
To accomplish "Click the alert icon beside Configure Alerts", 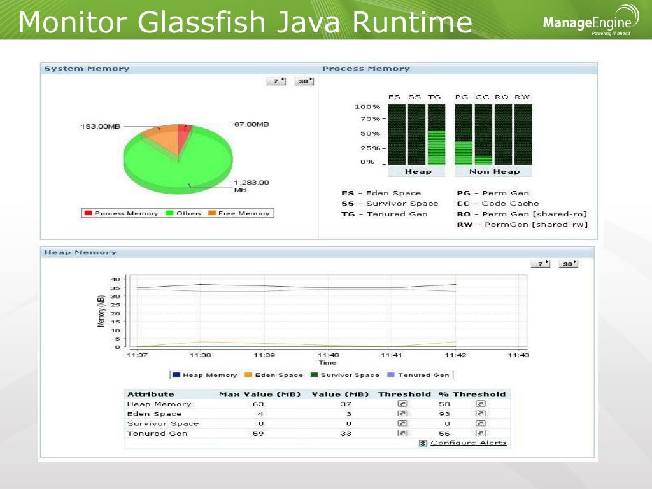I will tap(423, 443).
